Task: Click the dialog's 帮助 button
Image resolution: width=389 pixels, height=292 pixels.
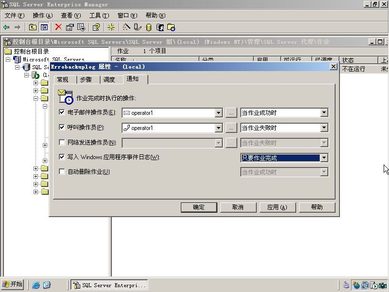Action: [317, 207]
